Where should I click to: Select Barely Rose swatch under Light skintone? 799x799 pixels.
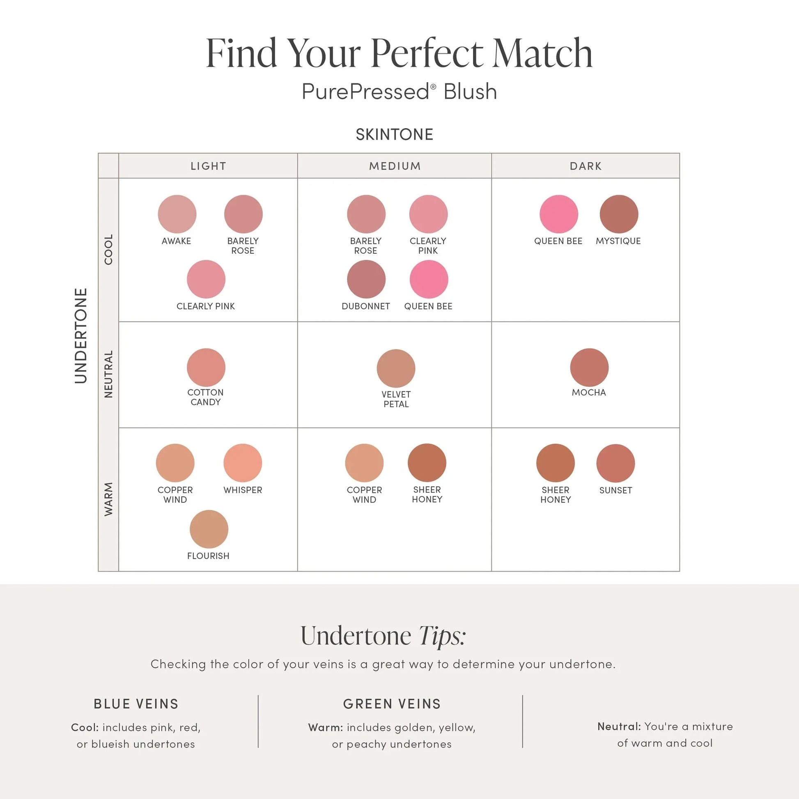pos(243,214)
